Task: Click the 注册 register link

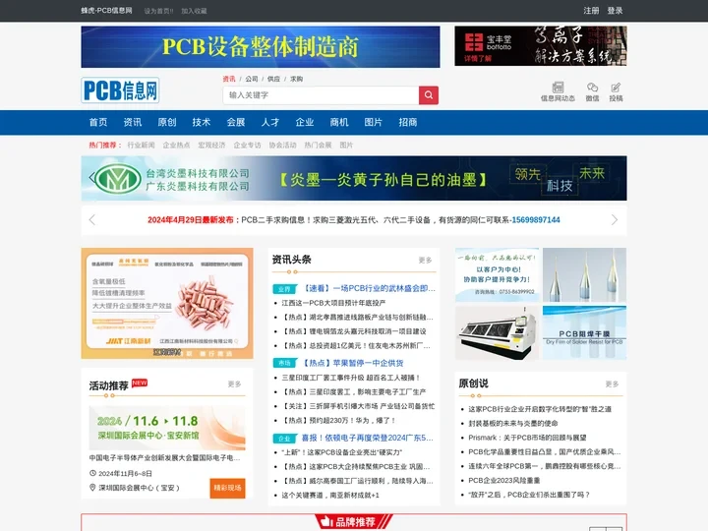Action: click(591, 11)
